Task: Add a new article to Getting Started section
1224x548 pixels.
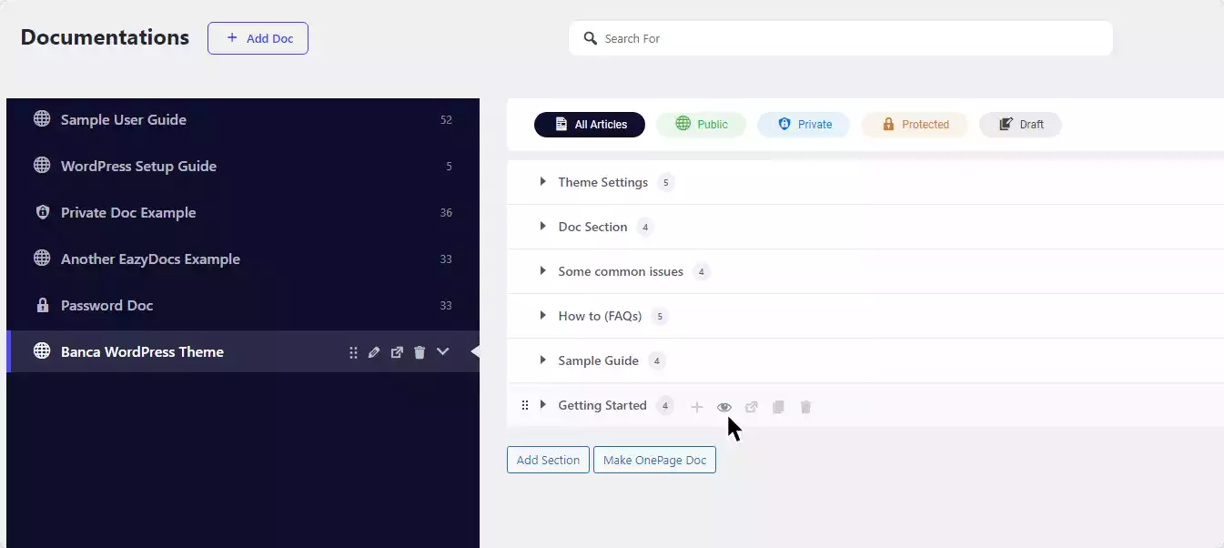Action: coord(697,407)
